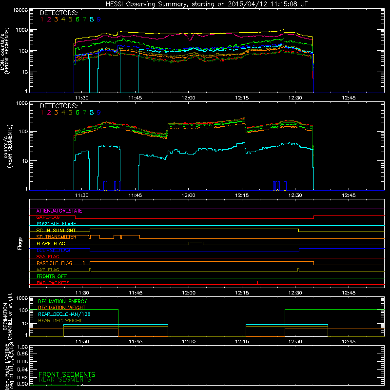Click detector 6 in front segments legend
Screen dimensions: 390x390
point(78,19)
